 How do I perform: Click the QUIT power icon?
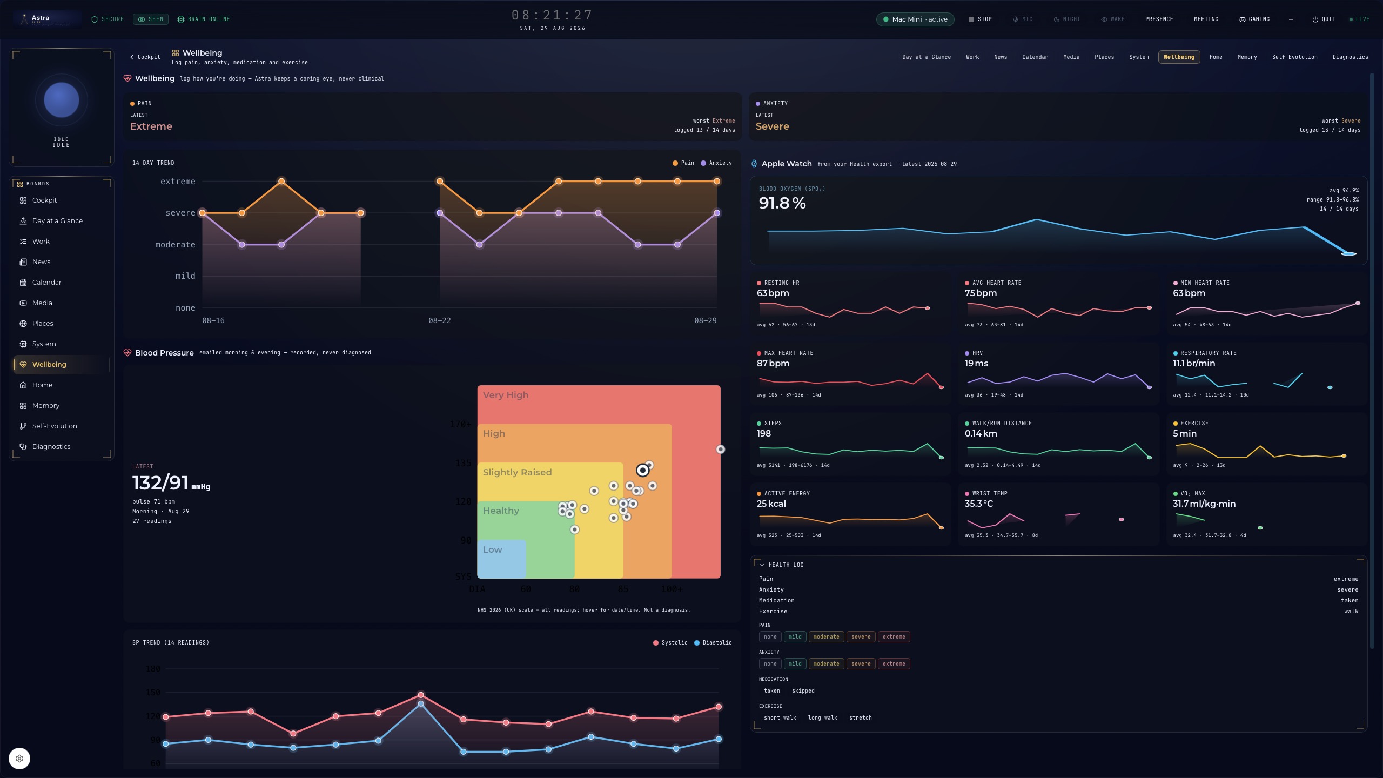tap(1315, 19)
